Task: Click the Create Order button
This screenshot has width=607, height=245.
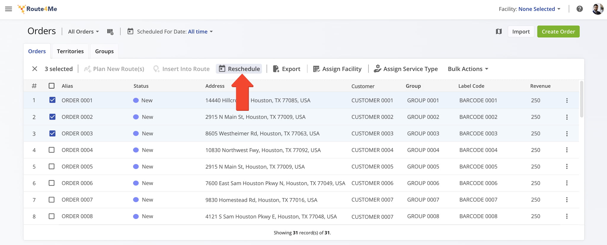Action: point(558,32)
